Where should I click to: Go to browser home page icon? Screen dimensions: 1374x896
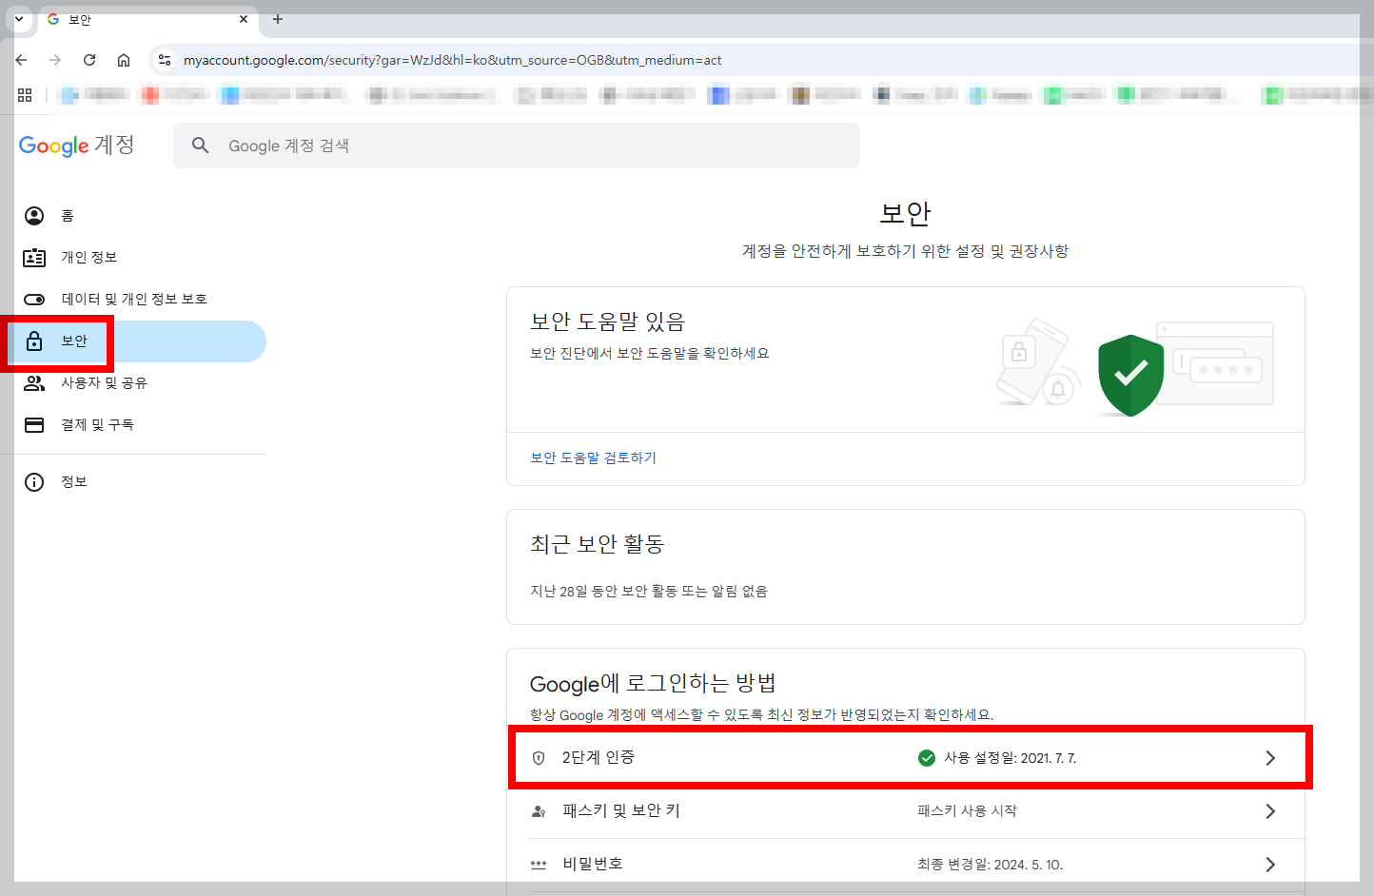[124, 60]
